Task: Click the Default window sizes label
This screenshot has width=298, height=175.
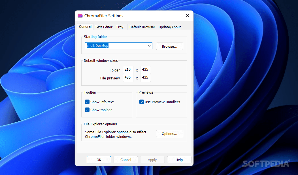Action: click(101, 60)
